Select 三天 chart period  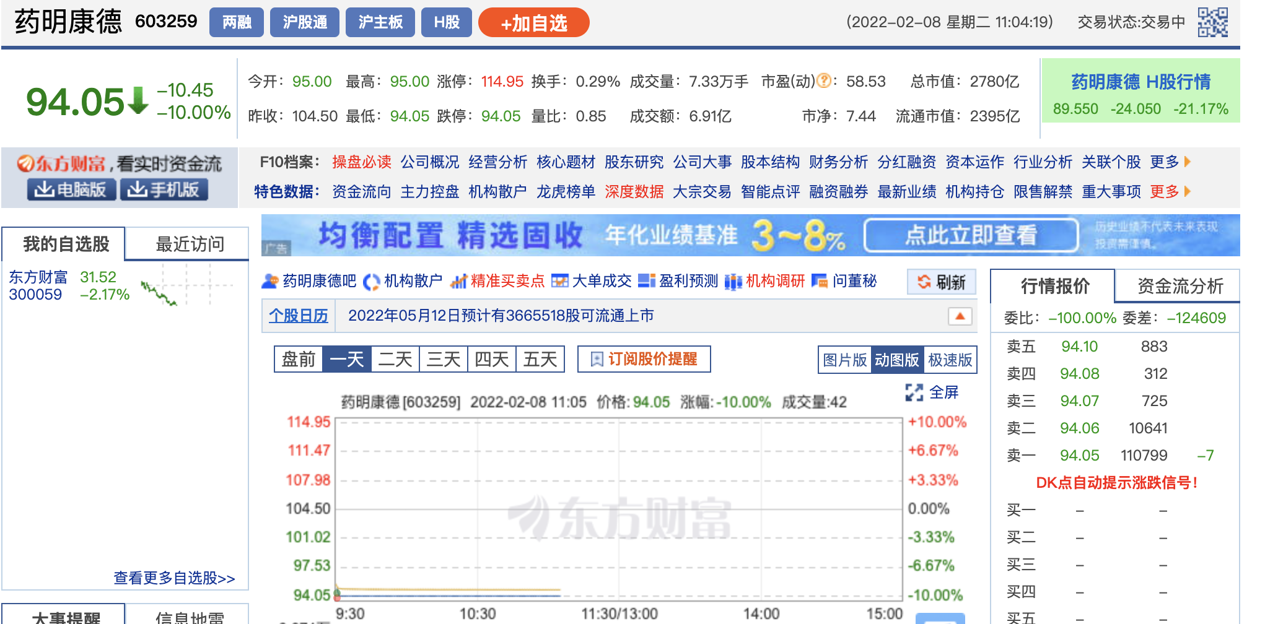444,359
